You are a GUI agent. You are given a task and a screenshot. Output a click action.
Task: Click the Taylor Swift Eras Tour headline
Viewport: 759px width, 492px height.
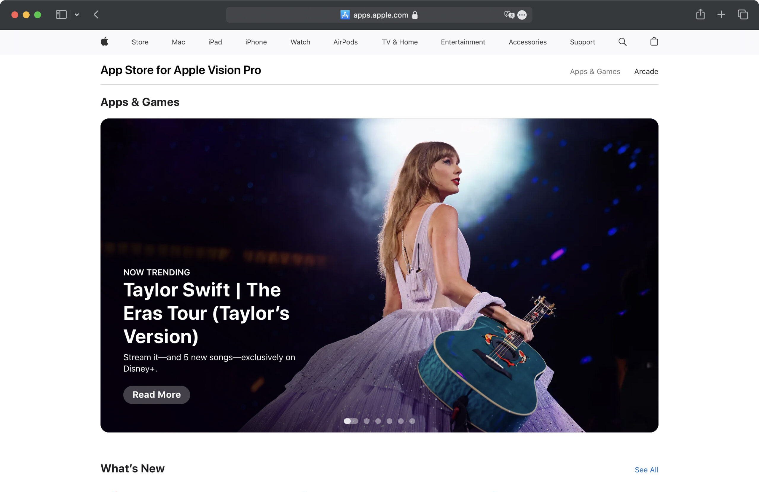click(206, 313)
